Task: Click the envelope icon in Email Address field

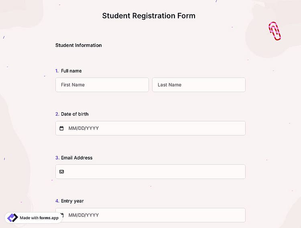Action: click(62, 172)
